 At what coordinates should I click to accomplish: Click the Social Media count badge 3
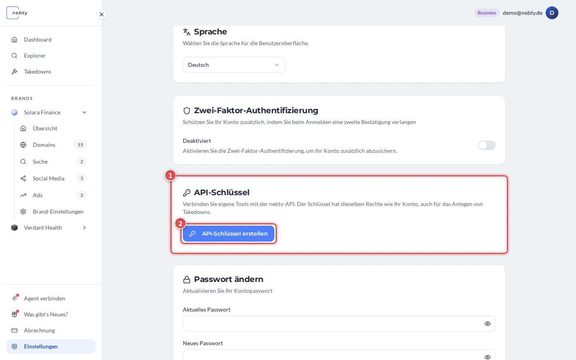pos(82,178)
